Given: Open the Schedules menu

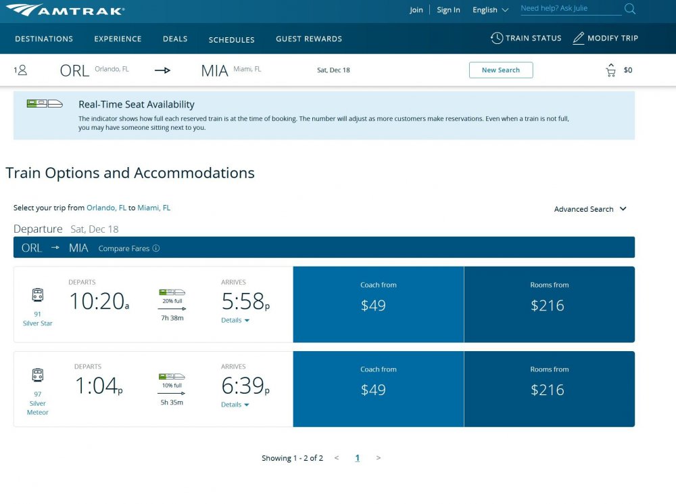Looking at the screenshot, I should click(x=231, y=40).
